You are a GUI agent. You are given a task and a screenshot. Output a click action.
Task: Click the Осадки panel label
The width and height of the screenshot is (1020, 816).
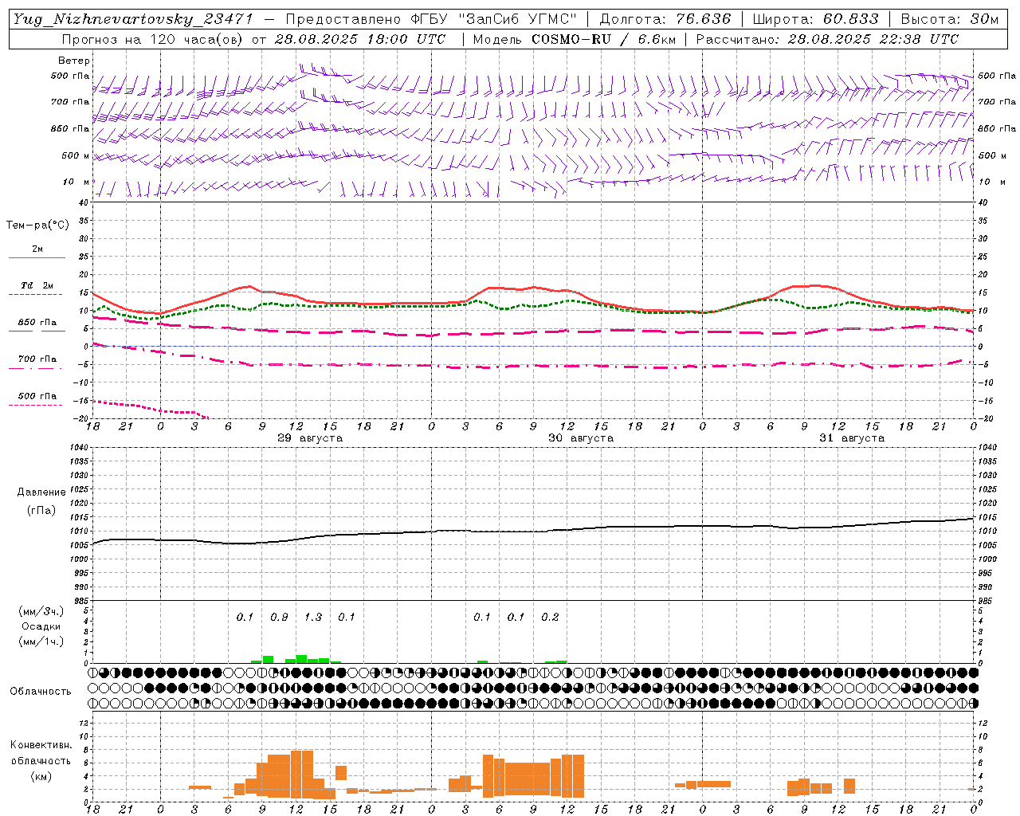(41, 626)
